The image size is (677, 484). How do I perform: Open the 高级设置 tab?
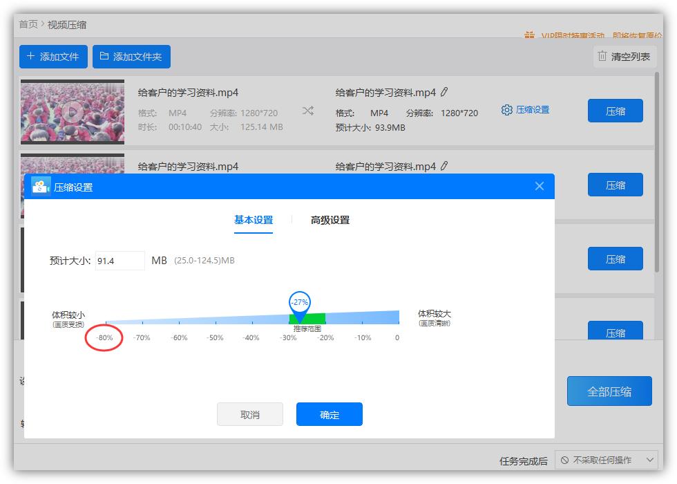pyautogui.click(x=332, y=220)
